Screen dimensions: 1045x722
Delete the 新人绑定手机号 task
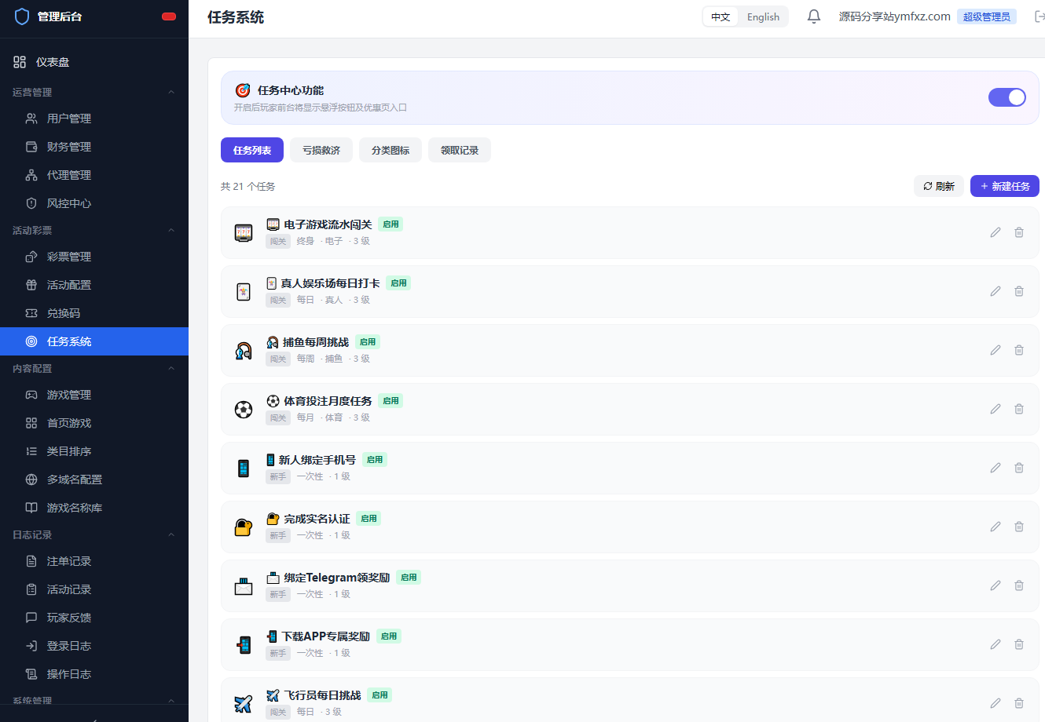tap(1019, 468)
